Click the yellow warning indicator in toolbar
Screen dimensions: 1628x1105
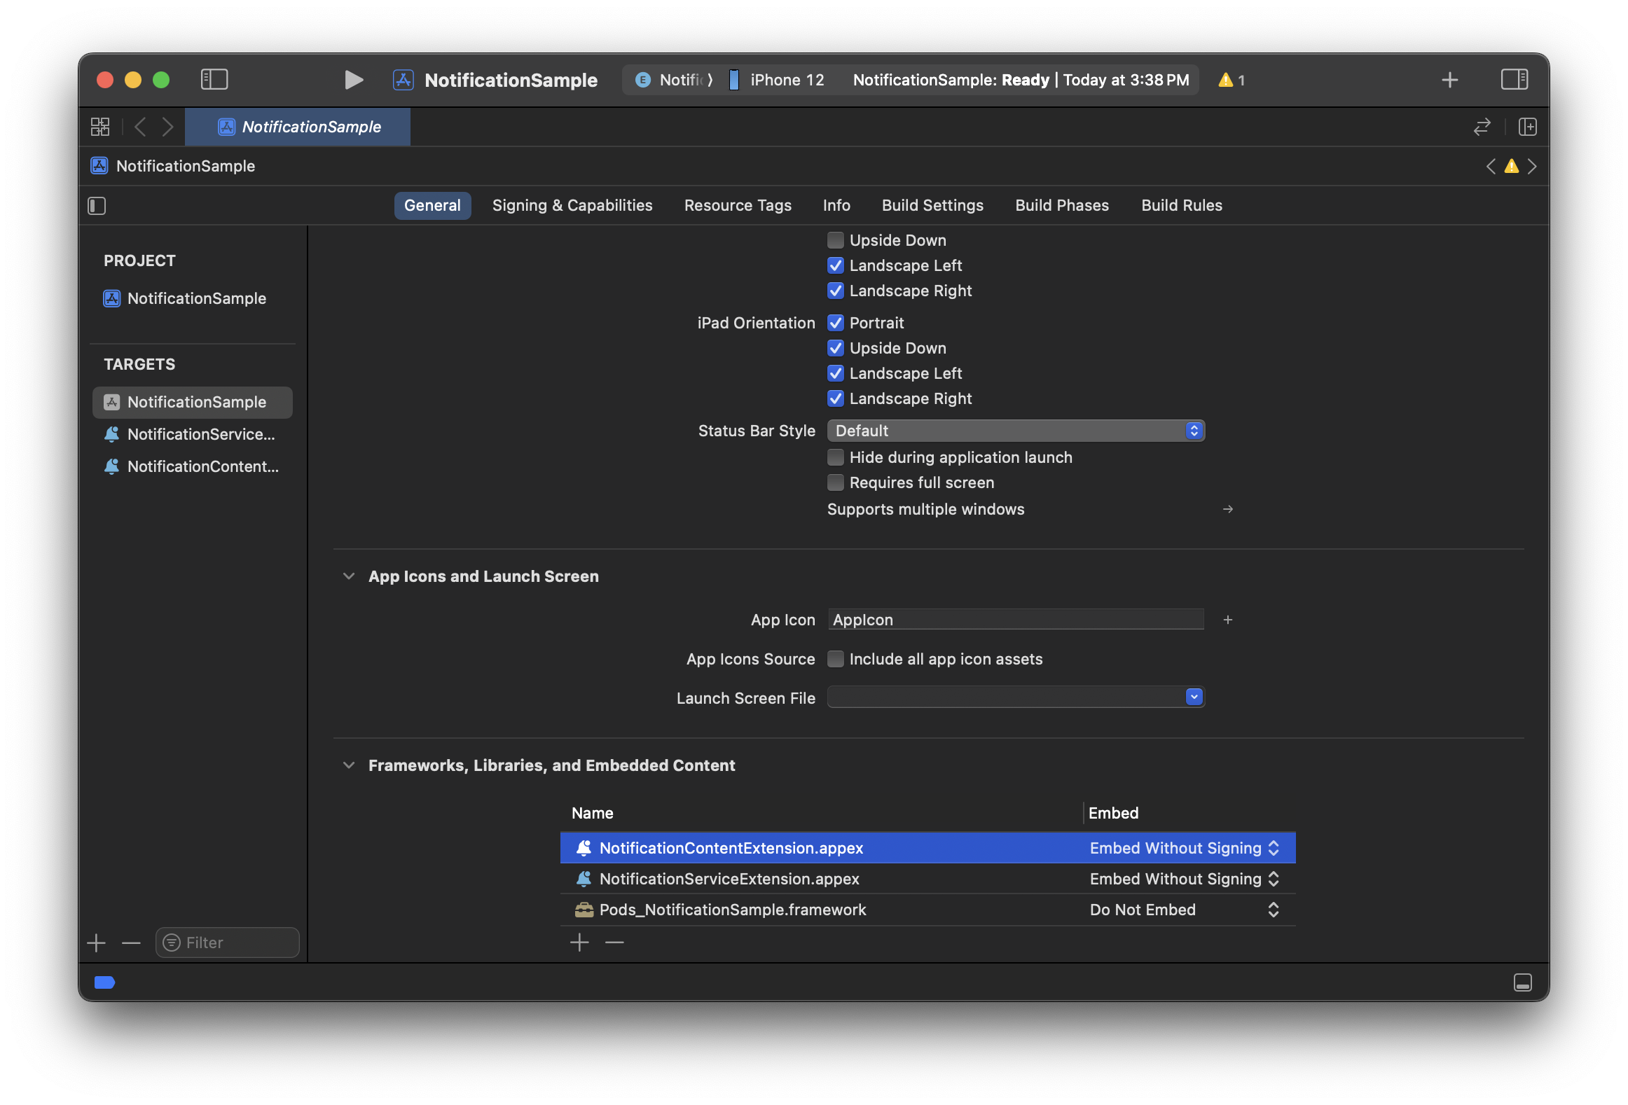click(1231, 80)
